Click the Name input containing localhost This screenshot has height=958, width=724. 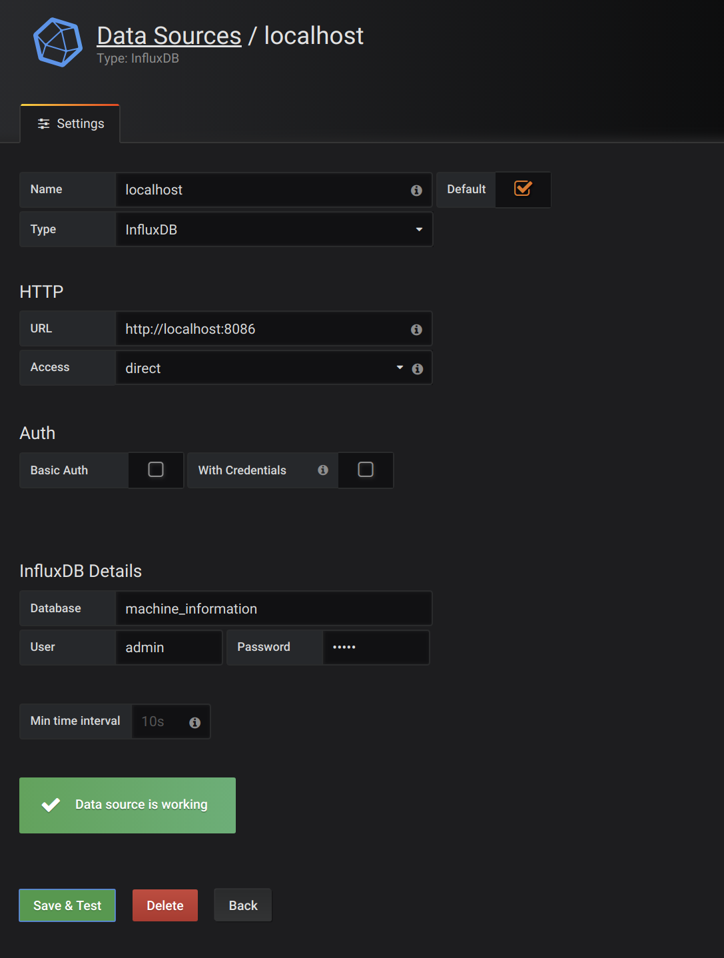pos(274,190)
